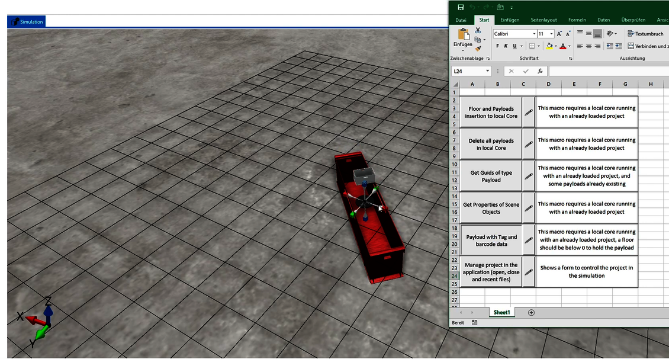Image resolution: width=669 pixels, height=359 pixels.
Task: Click the cancel X icon in the formula bar
Action: click(x=511, y=71)
